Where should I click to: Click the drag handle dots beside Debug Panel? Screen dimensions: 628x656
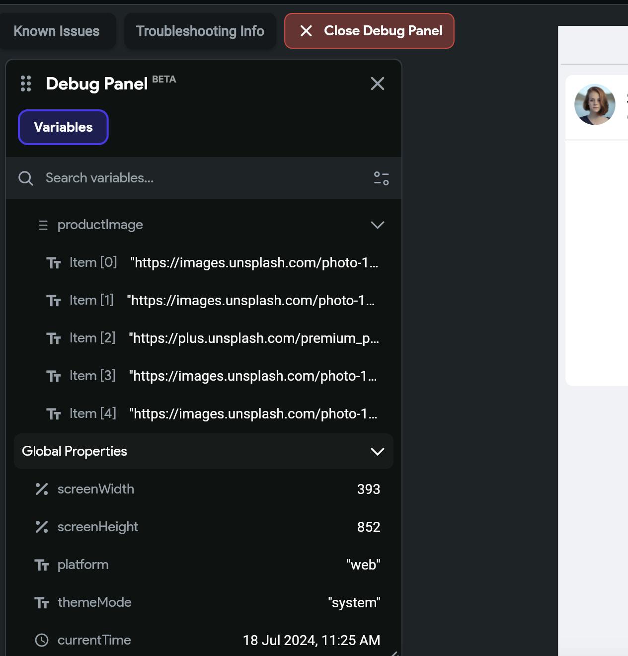pos(26,83)
